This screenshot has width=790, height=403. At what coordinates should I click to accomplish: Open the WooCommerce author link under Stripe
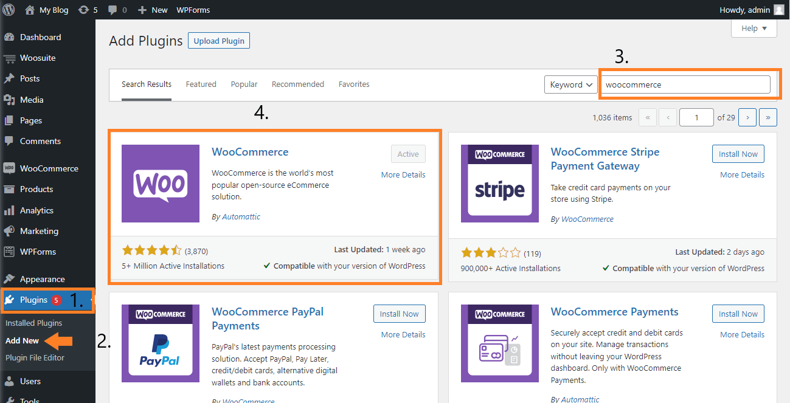click(587, 219)
